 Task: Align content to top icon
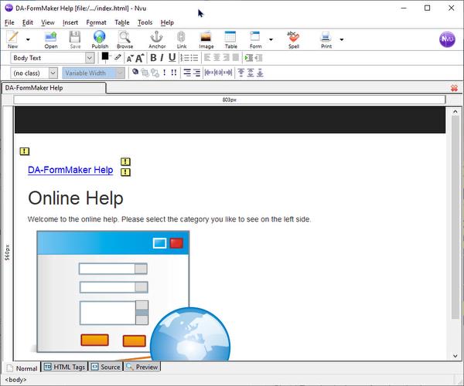tap(241, 73)
